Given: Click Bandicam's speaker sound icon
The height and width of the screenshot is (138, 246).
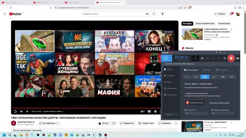Looking at the screenshot, I should [202, 58].
